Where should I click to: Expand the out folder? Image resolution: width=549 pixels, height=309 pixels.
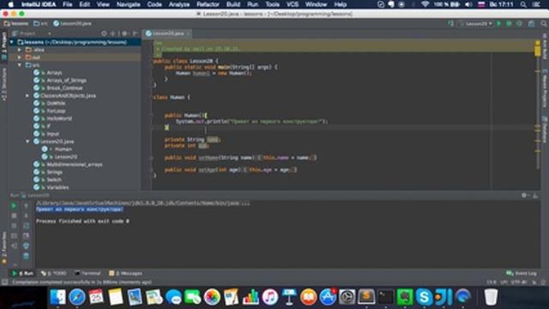pos(20,58)
